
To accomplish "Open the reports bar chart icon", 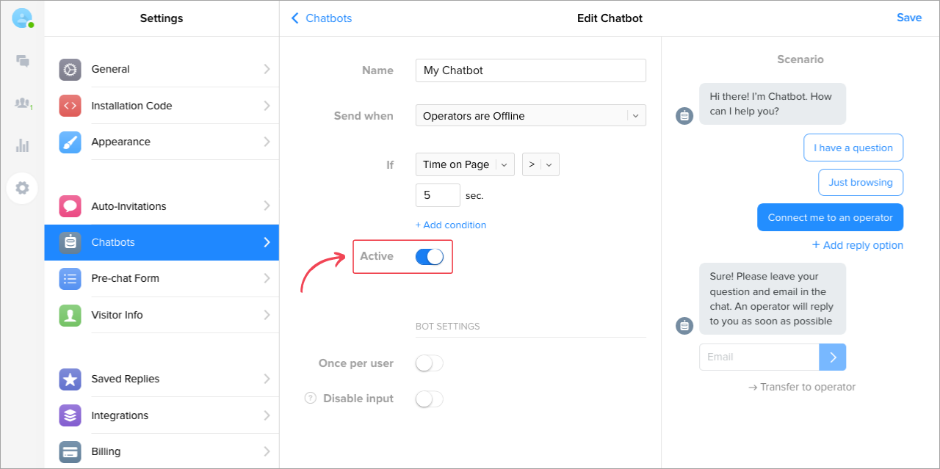I will tap(22, 145).
